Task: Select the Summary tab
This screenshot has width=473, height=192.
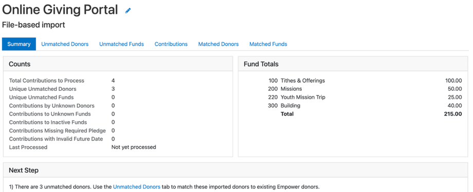Action: click(19, 44)
